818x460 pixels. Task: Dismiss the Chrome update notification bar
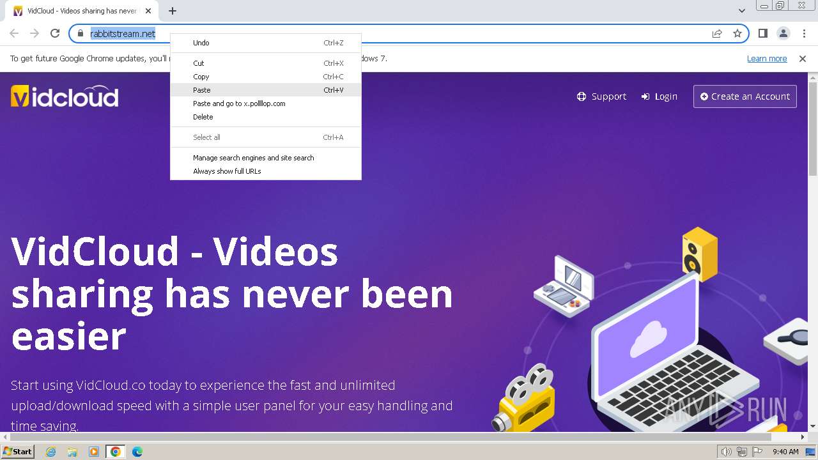tap(803, 58)
